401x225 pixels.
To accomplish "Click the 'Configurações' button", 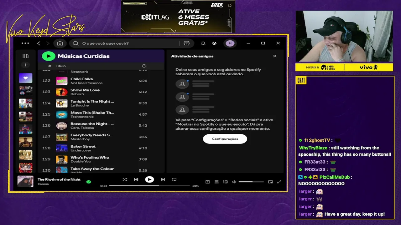I will click(x=225, y=139).
